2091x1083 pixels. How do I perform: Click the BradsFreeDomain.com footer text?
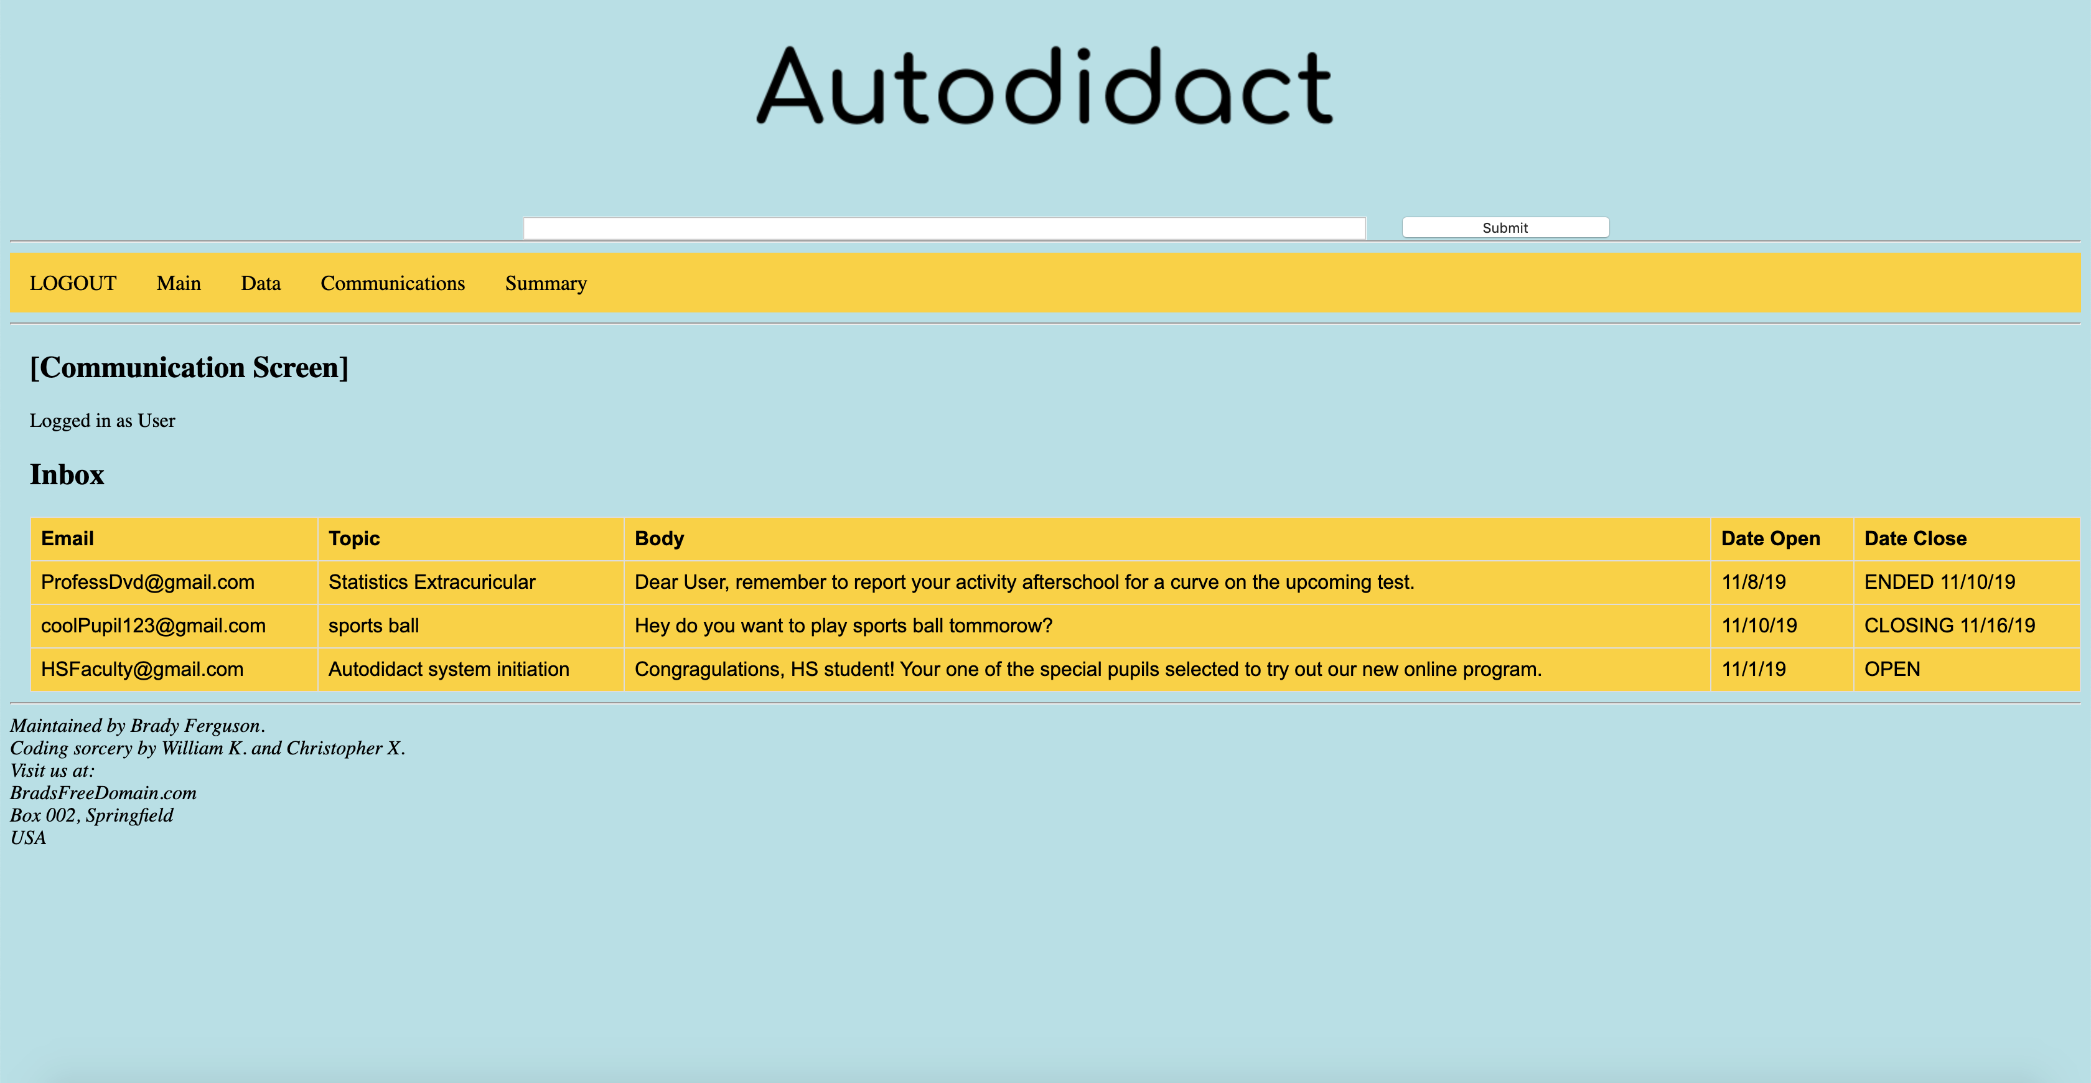[103, 793]
